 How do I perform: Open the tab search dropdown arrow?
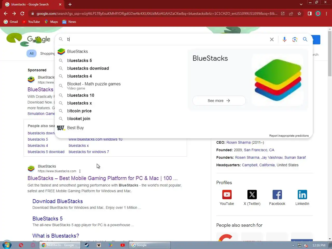coord(301,4)
